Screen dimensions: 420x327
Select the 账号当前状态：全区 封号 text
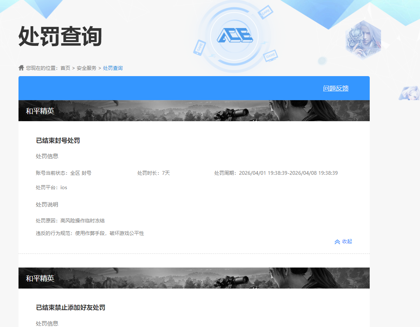point(64,173)
